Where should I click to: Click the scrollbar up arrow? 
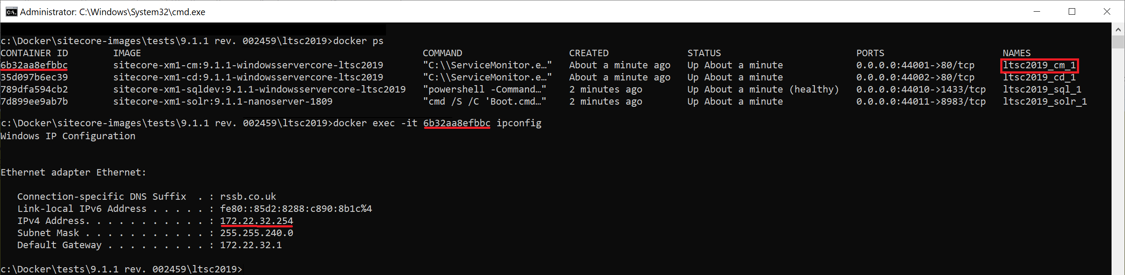pos(1118,30)
